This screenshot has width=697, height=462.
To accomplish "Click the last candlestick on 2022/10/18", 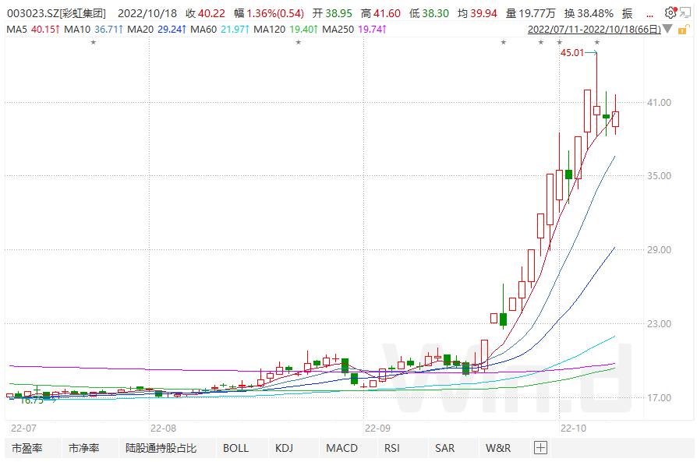I will point(616,119).
